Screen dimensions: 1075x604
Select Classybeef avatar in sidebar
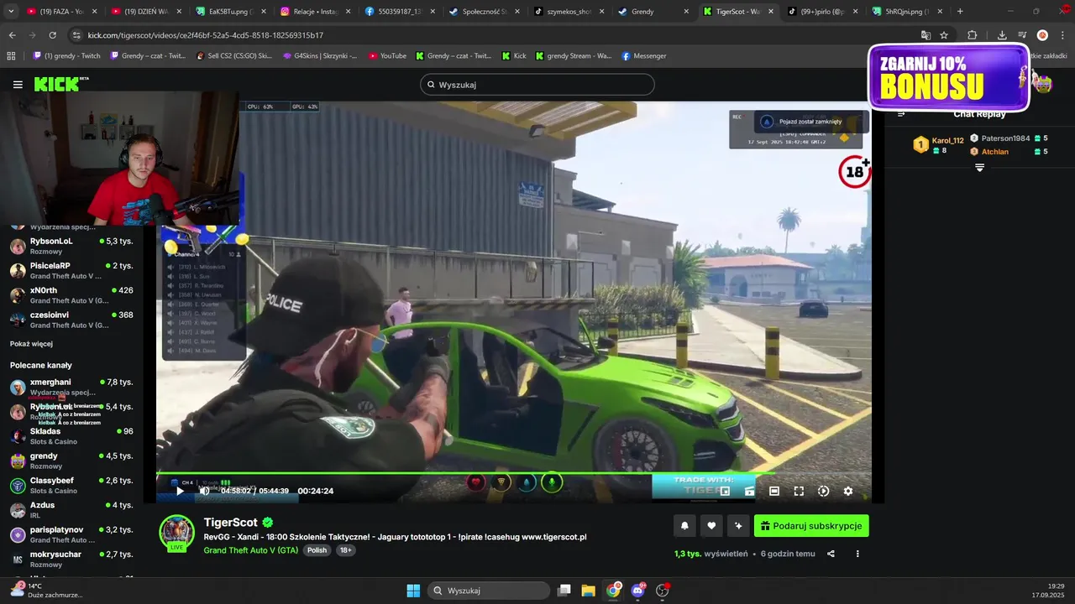(18, 486)
